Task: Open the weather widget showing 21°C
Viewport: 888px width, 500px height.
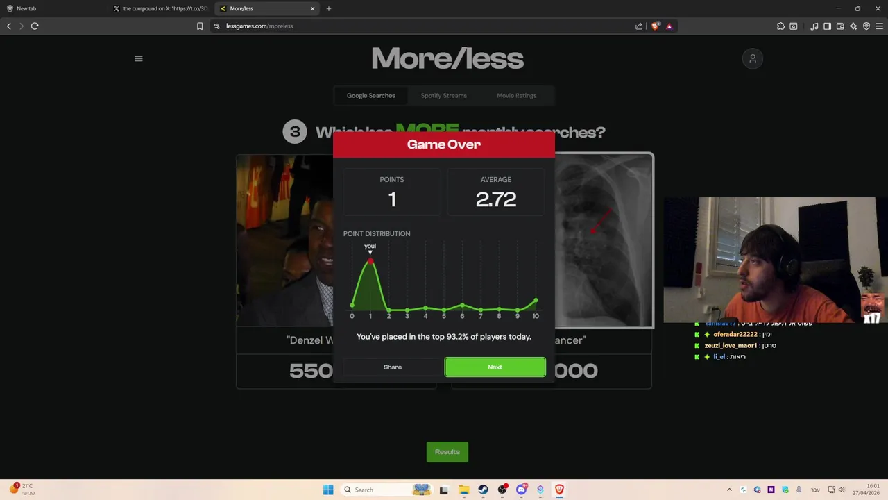Action: click(x=21, y=489)
